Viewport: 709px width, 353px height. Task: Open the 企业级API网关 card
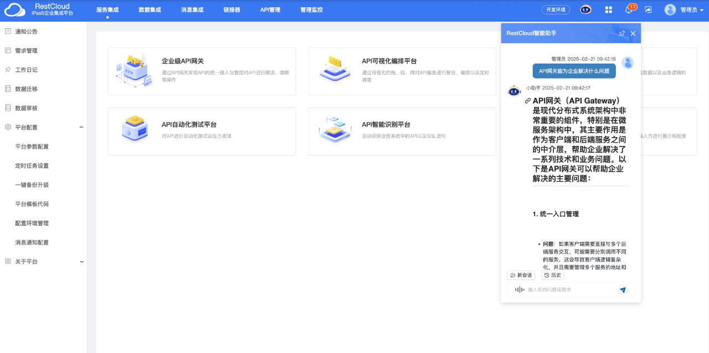pyautogui.click(x=202, y=71)
